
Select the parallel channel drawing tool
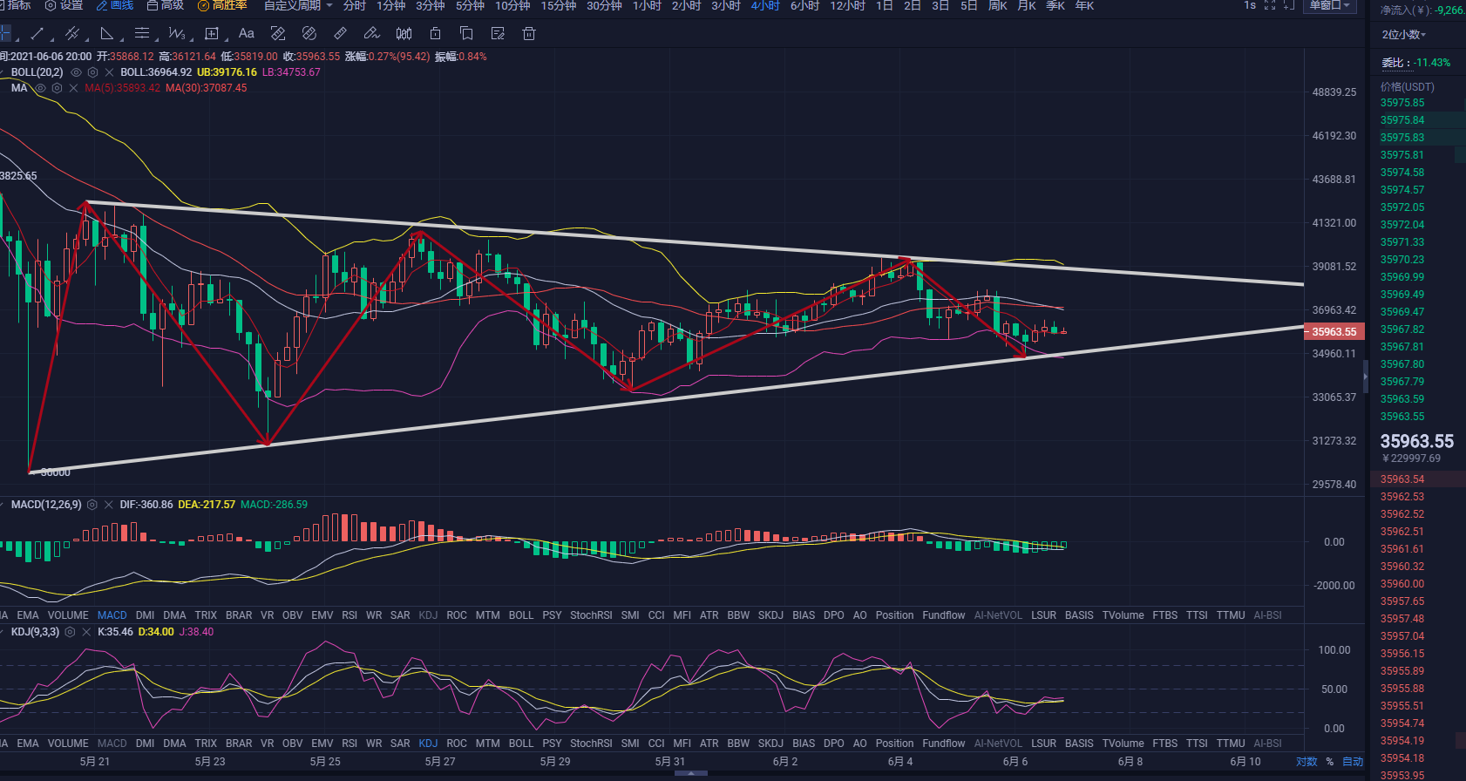pos(72,34)
